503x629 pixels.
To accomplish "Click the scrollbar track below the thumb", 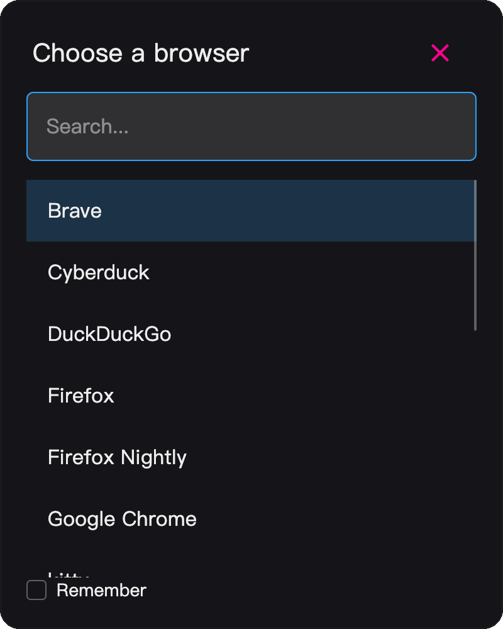I will (x=475, y=440).
